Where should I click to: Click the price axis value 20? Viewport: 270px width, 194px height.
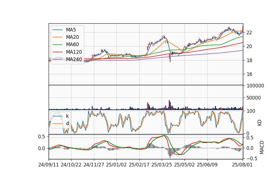click(249, 46)
